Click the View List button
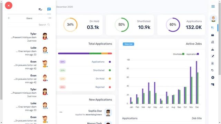Screen dimensions: 221x124 [x=128, y=44]
